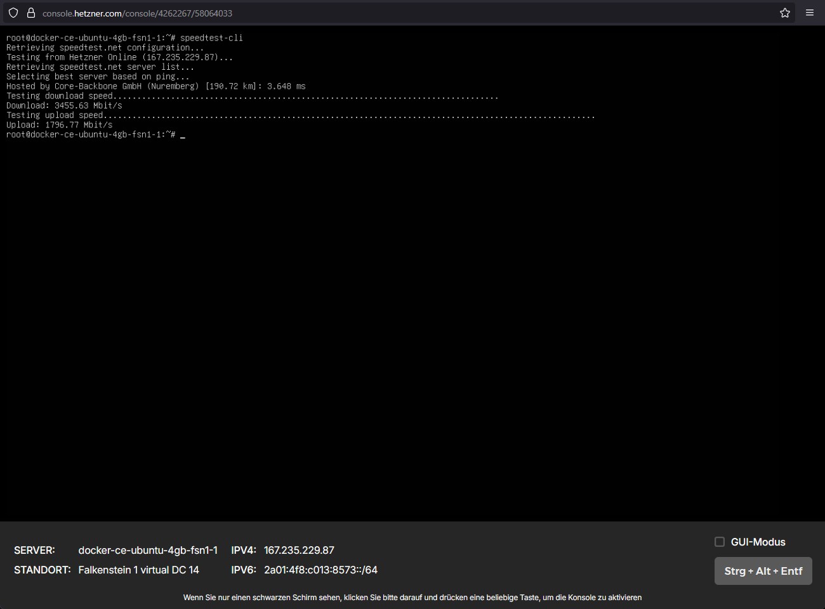Click the IPV4 address 167.235.229.87 in footer
Image resolution: width=825 pixels, height=609 pixels.
299,550
